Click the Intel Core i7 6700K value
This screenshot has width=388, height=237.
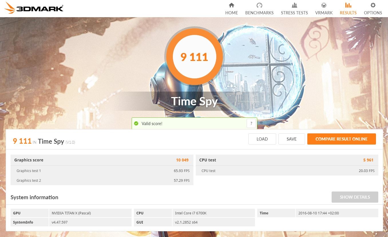pos(191,213)
